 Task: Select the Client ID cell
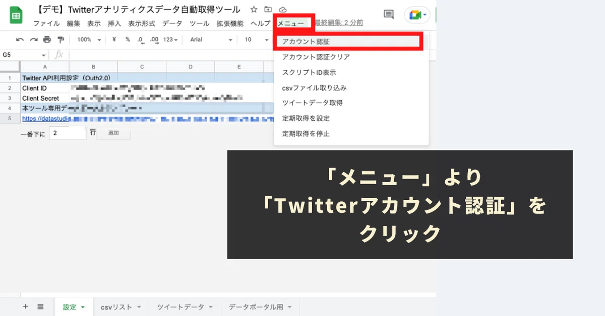(45, 88)
